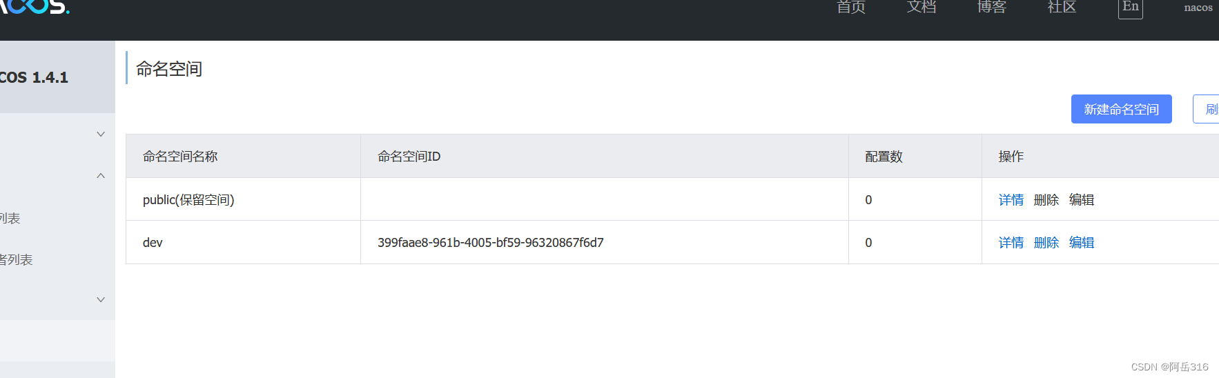Expand the bottom sidebar section chevron
The height and width of the screenshot is (378, 1219).
[101, 299]
